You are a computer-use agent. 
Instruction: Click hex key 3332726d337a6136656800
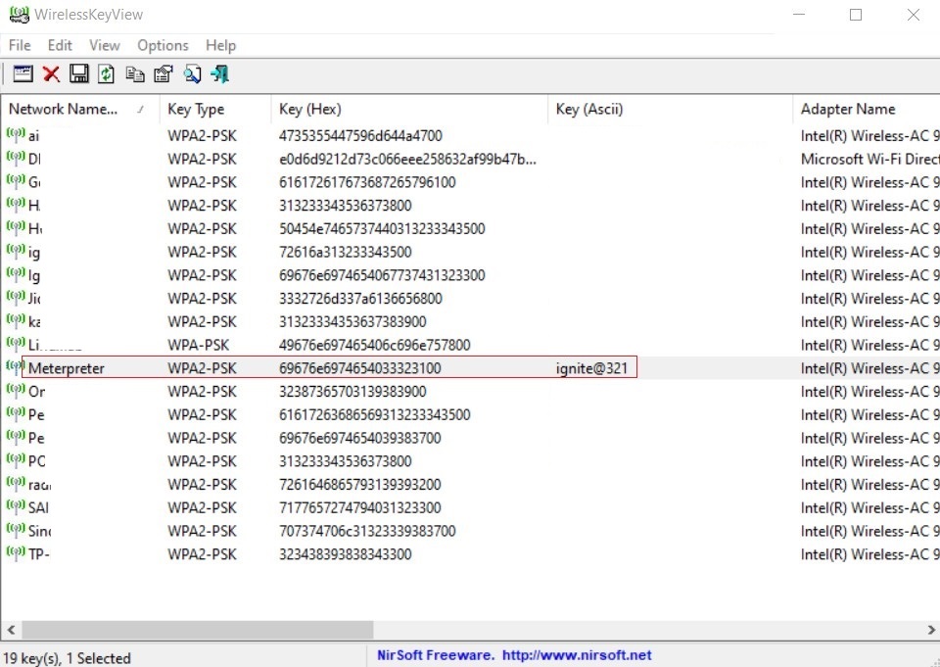360,298
